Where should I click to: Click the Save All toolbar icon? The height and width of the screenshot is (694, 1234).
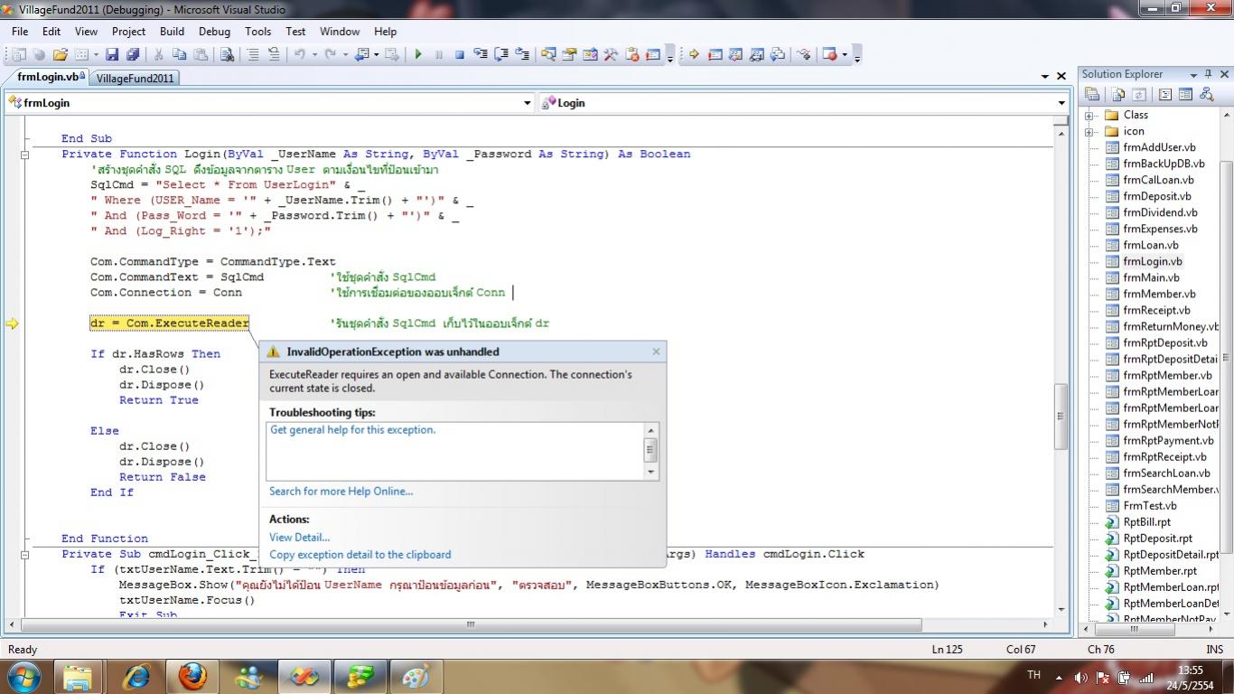[133, 54]
